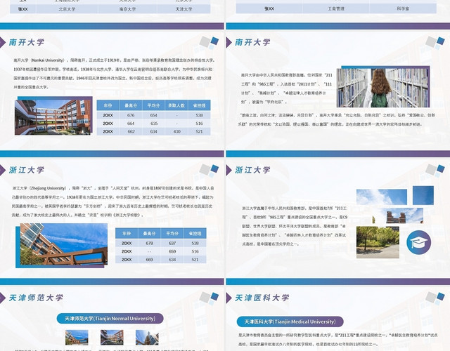Select 浙江大学 title on the graduation cap slide

(252, 170)
